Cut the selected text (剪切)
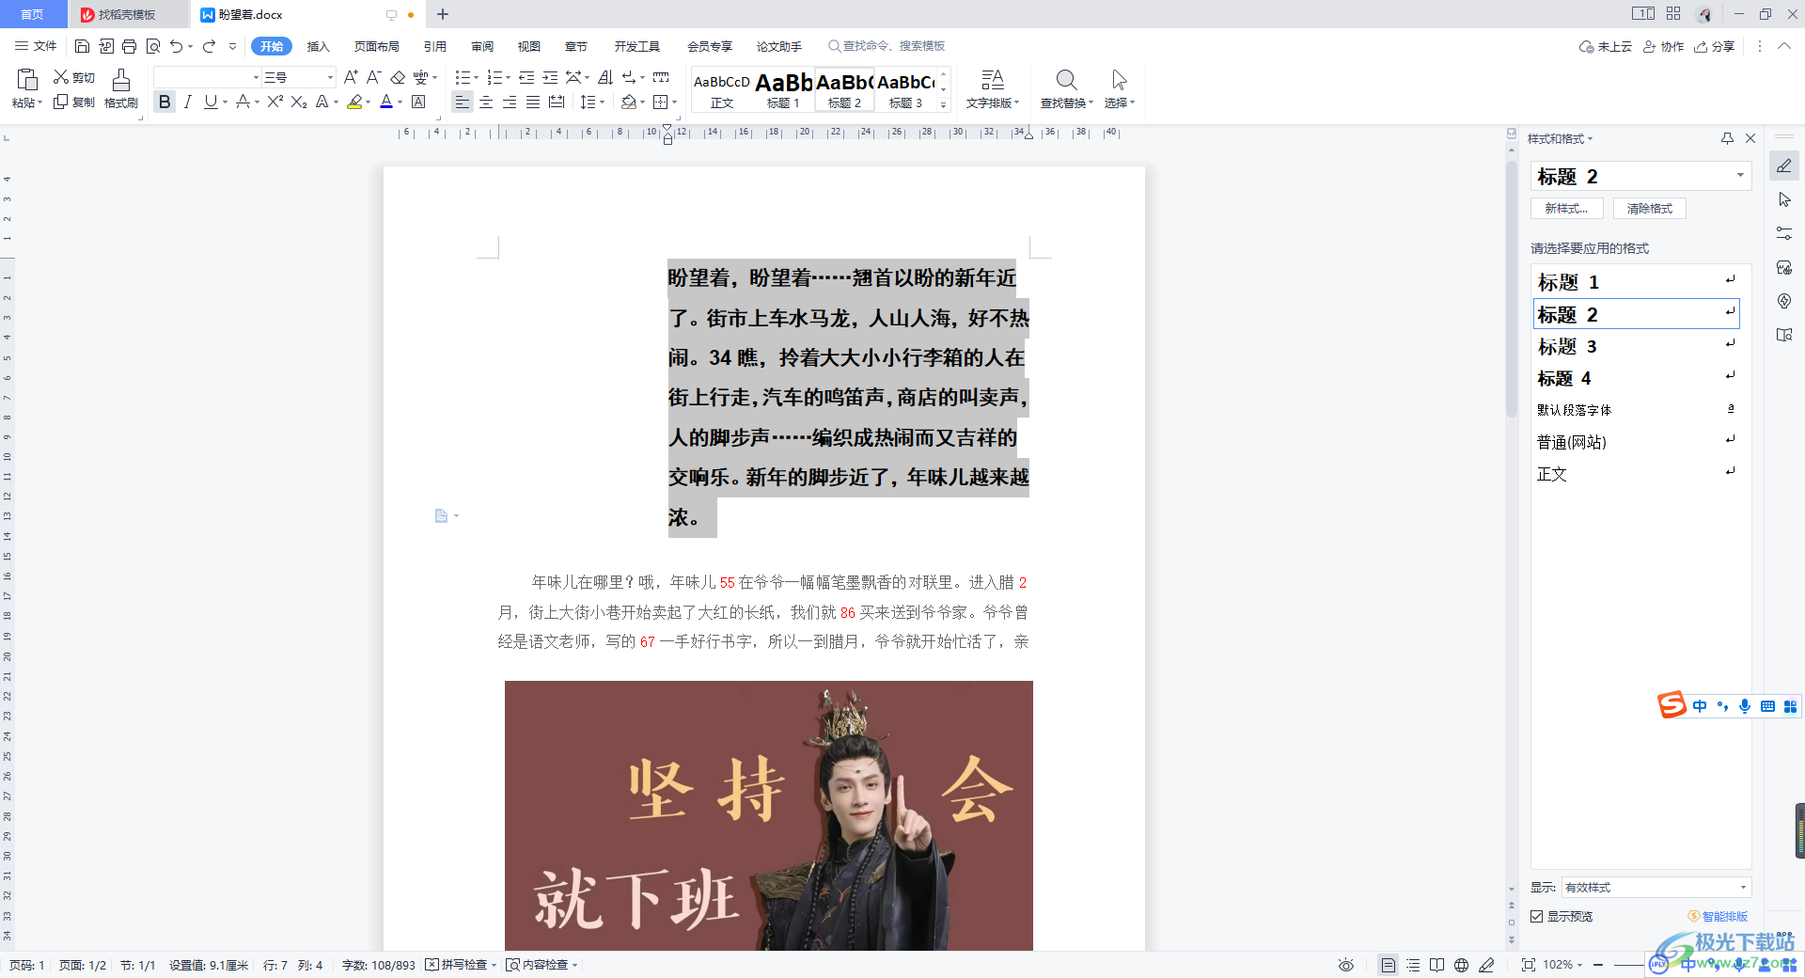 pos(74,77)
